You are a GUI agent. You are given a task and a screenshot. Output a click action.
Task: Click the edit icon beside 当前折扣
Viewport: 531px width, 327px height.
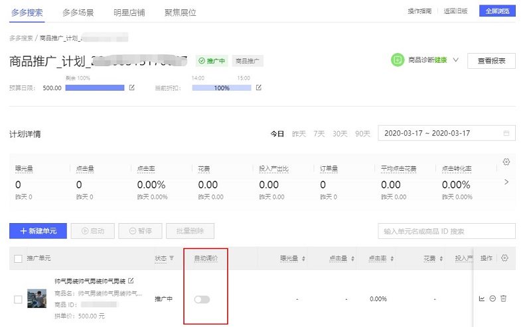[259, 87]
